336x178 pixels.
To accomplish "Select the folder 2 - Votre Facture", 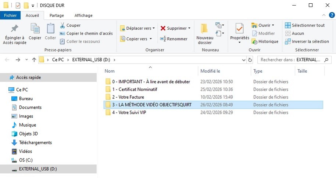I will point(128,97).
